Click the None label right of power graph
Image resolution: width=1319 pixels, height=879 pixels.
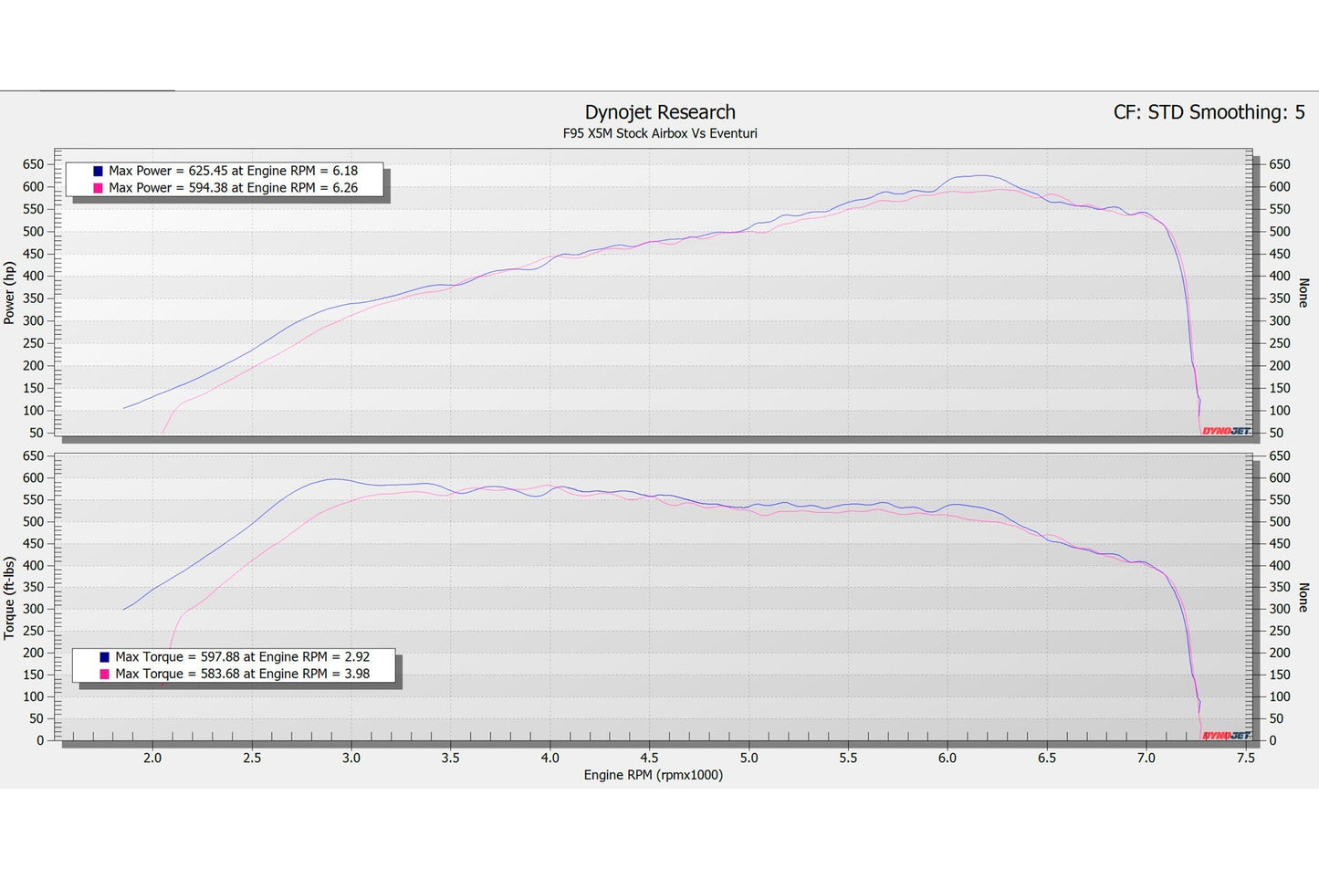1303,293
